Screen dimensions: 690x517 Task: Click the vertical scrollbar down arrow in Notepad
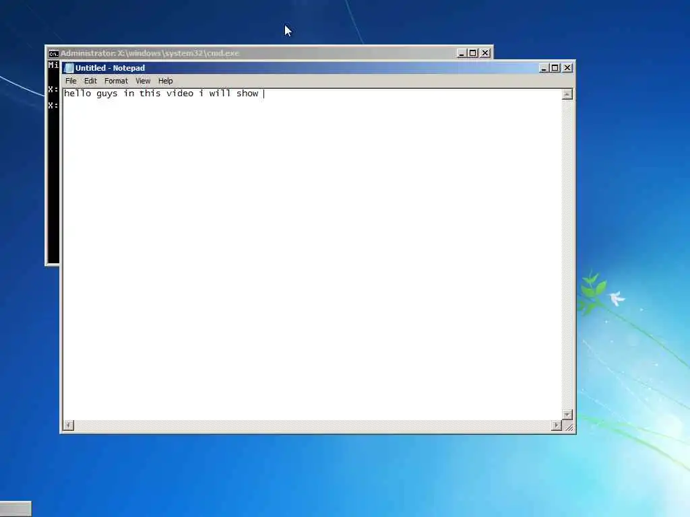pyautogui.click(x=567, y=415)
